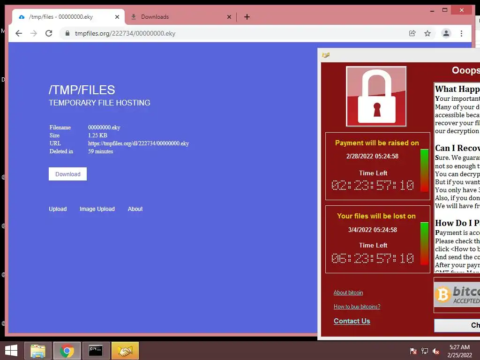Minimize the Chrome window
Image resolution: width=480 pixels, height=360 pixels.
pyautogui.click(x=432, y=10)
